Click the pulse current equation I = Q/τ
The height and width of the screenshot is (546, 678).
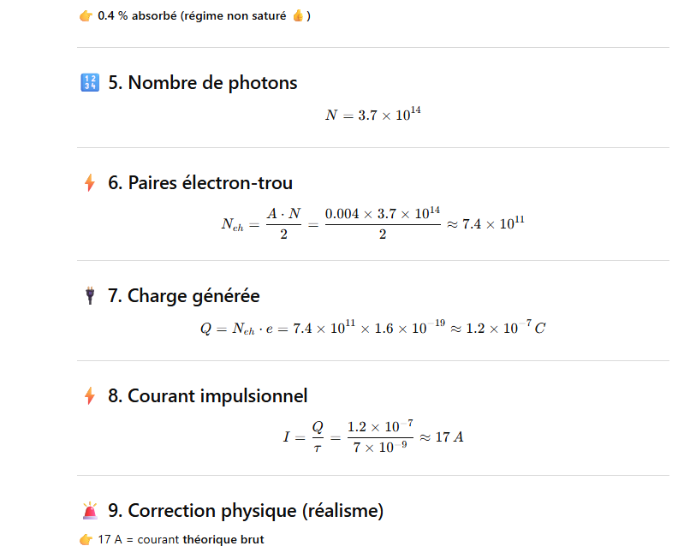373,436
